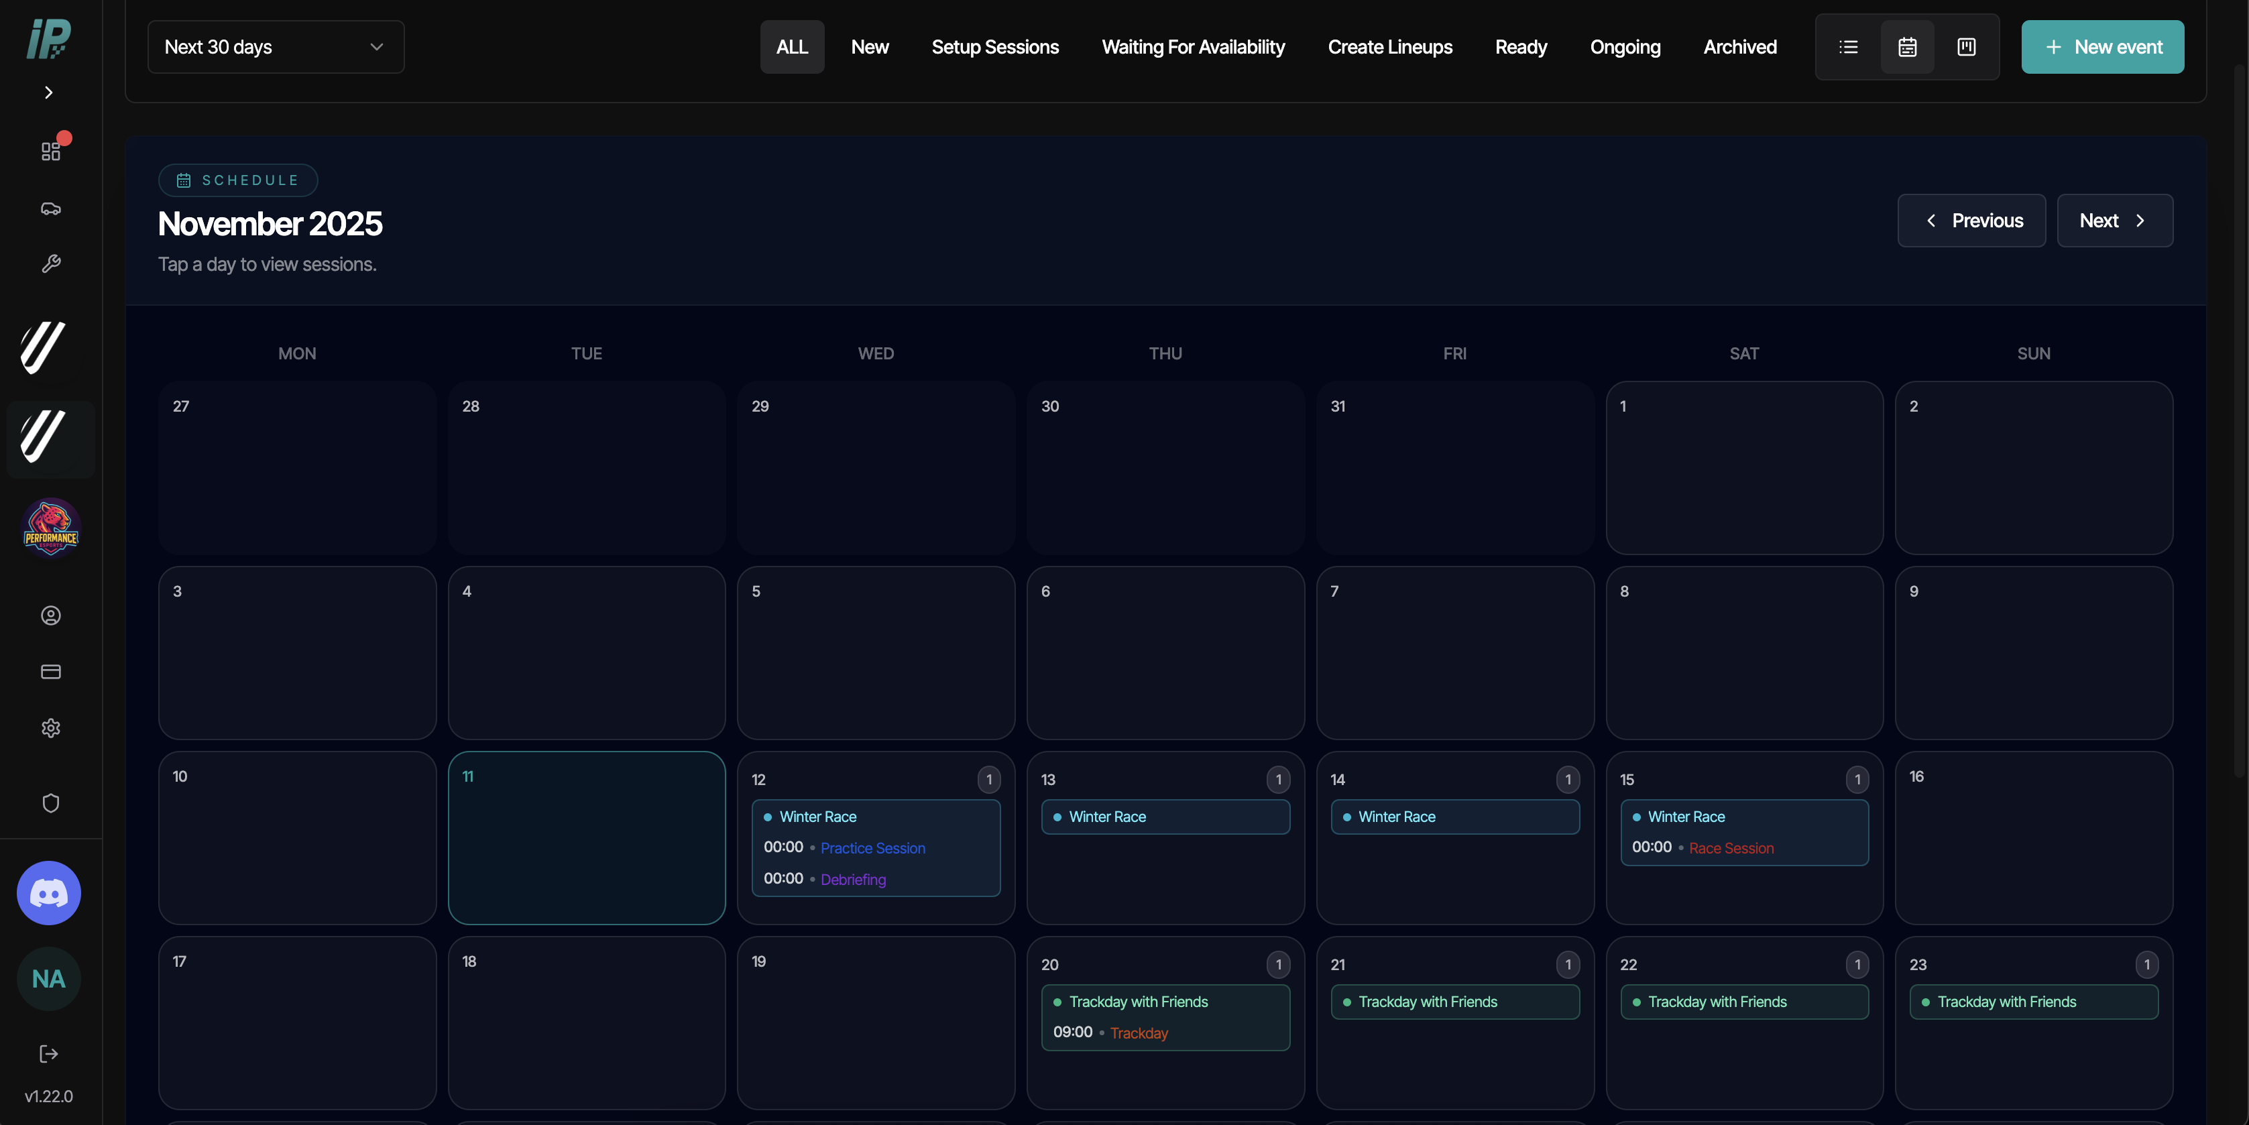Select the Create Lineups tab
This screenshot has width=2249, height=1125.
pos(1390,47)
